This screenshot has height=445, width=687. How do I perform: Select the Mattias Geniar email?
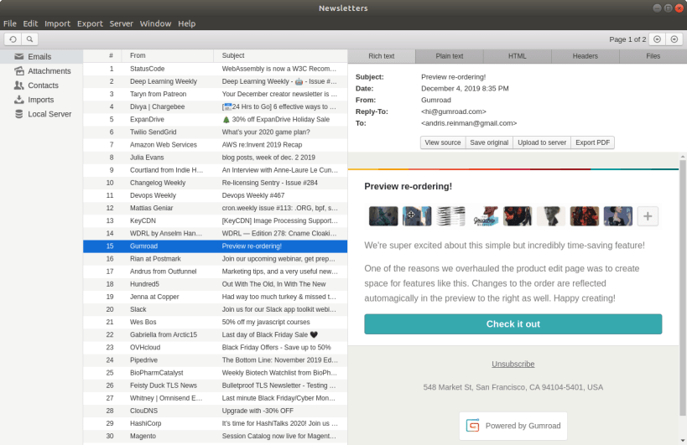pyautogui.click(x=215, y=209)
